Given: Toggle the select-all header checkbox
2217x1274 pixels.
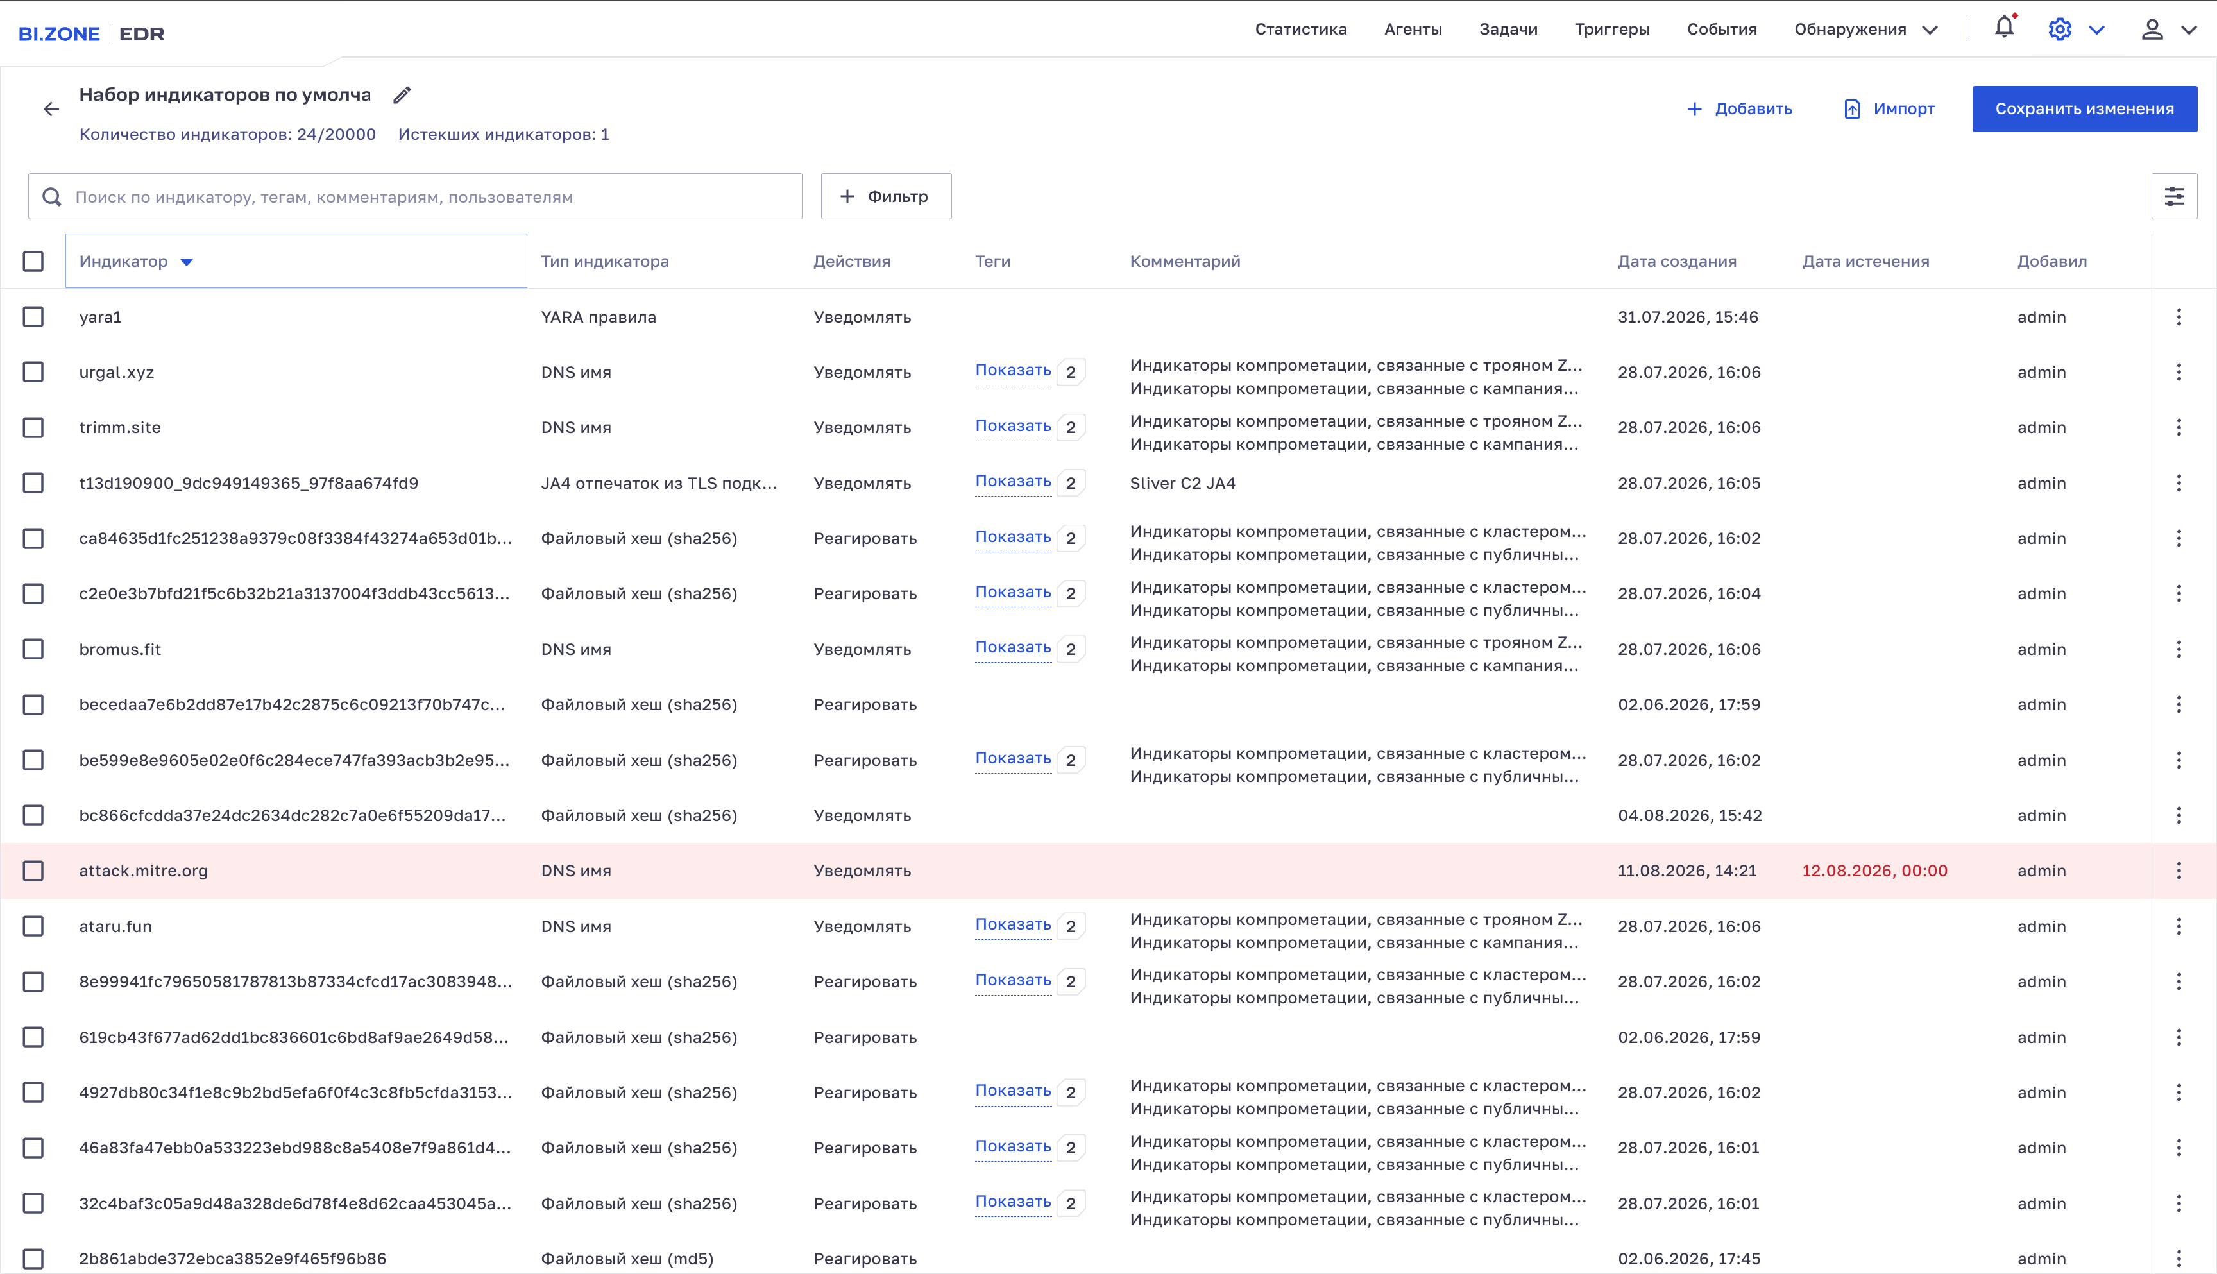Looking at the screenshot, I should tap(33, 260).
